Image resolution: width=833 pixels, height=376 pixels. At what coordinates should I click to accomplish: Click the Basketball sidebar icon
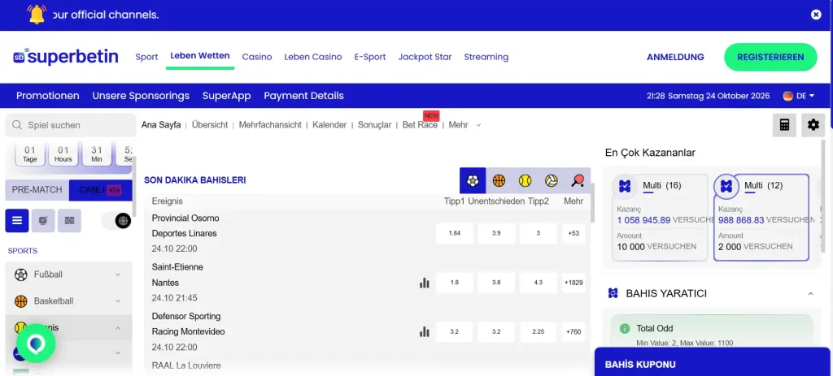pos(20,301)
